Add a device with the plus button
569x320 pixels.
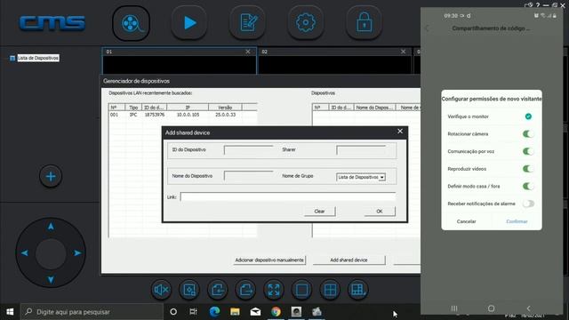(x=51, y=176)
